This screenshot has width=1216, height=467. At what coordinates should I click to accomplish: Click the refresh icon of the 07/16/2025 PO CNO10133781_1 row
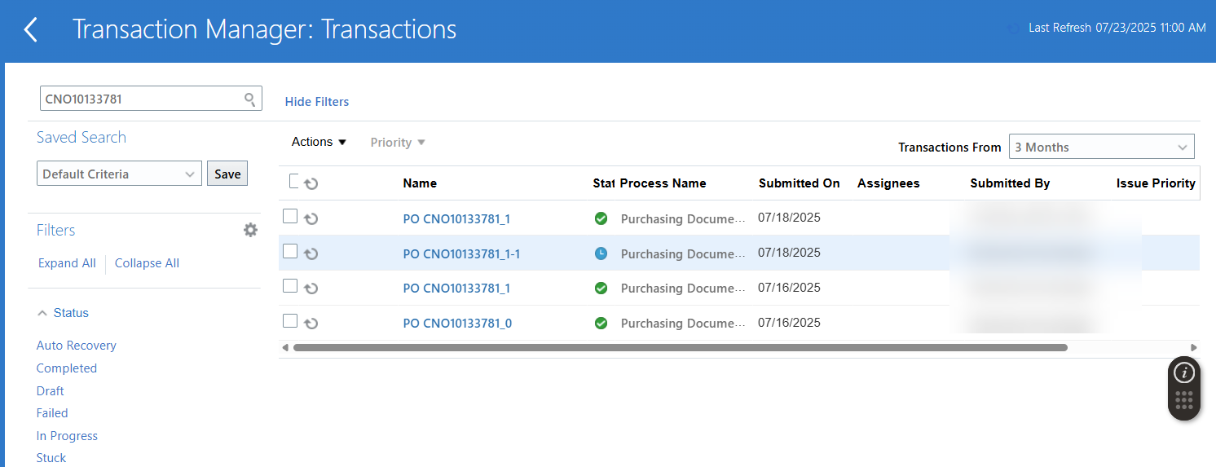311,289
